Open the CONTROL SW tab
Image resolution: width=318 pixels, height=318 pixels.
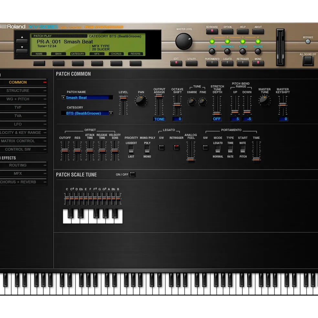23,149
